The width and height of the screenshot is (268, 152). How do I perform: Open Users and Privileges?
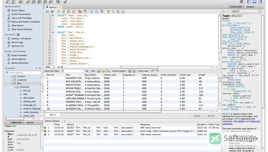tap(21, 18)
